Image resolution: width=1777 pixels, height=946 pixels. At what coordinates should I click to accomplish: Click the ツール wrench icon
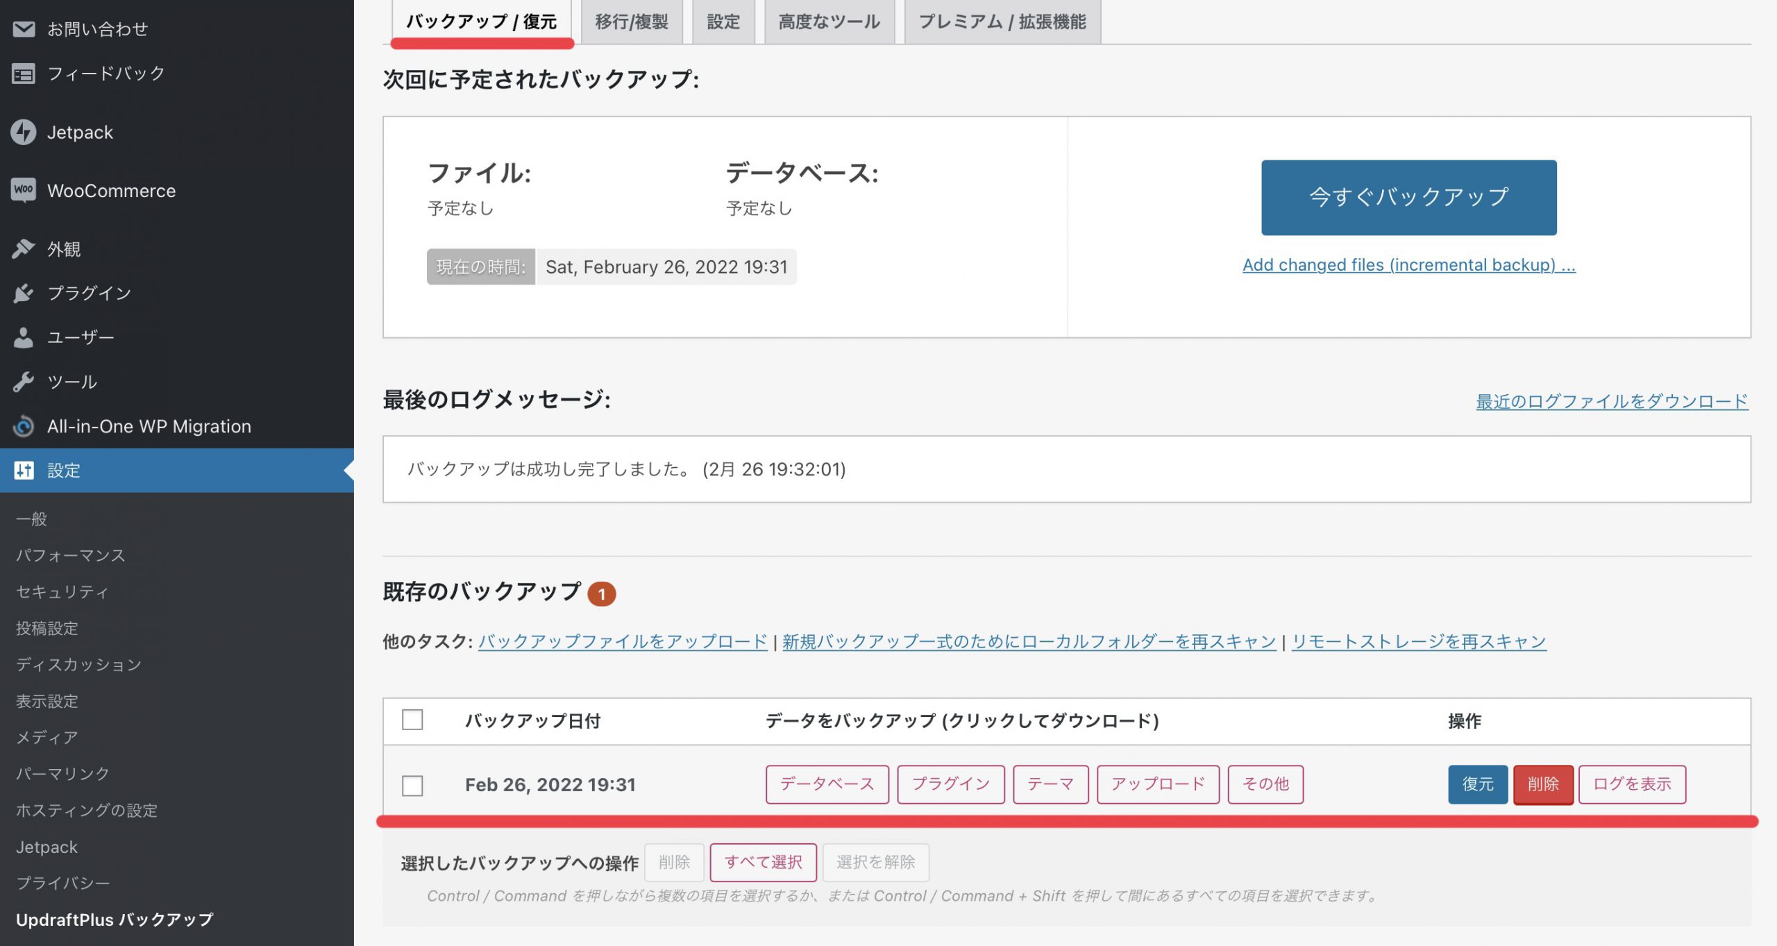[x=24, y=382]
